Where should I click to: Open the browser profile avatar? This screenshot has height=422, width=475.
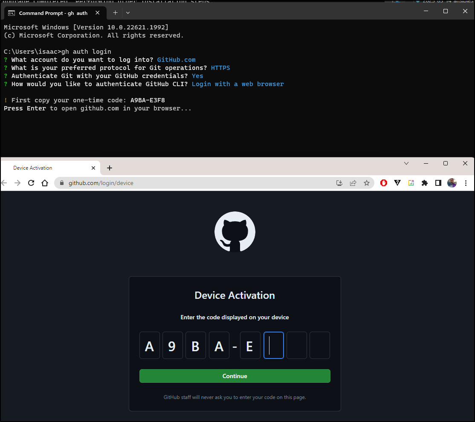(x=452, y=183)
